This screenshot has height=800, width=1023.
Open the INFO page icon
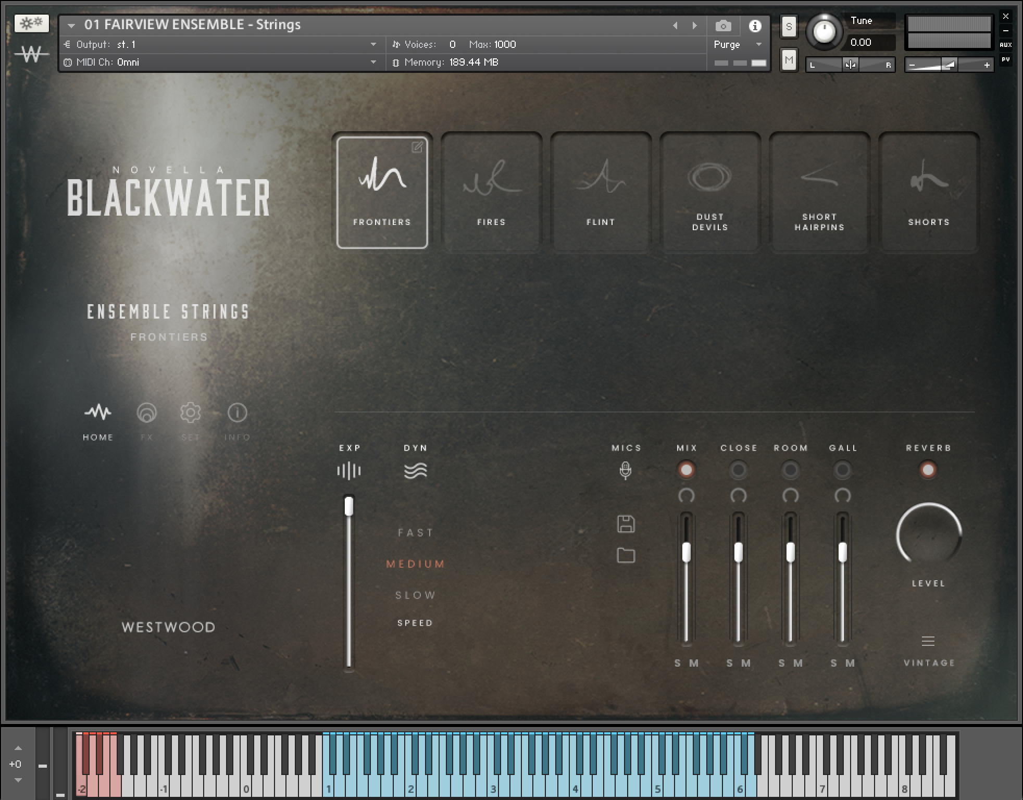coord(238,413)
